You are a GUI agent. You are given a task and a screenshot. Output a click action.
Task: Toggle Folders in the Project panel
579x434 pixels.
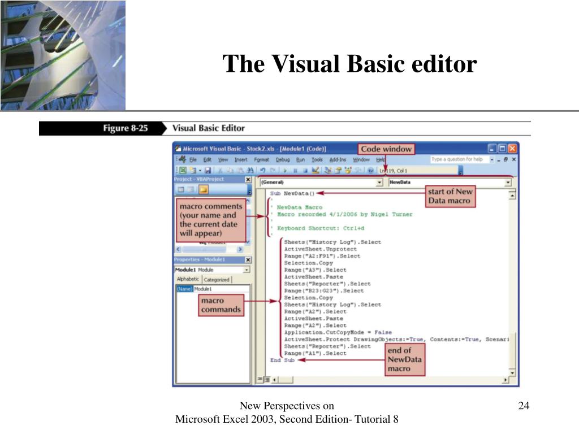(x=204, y=190)
